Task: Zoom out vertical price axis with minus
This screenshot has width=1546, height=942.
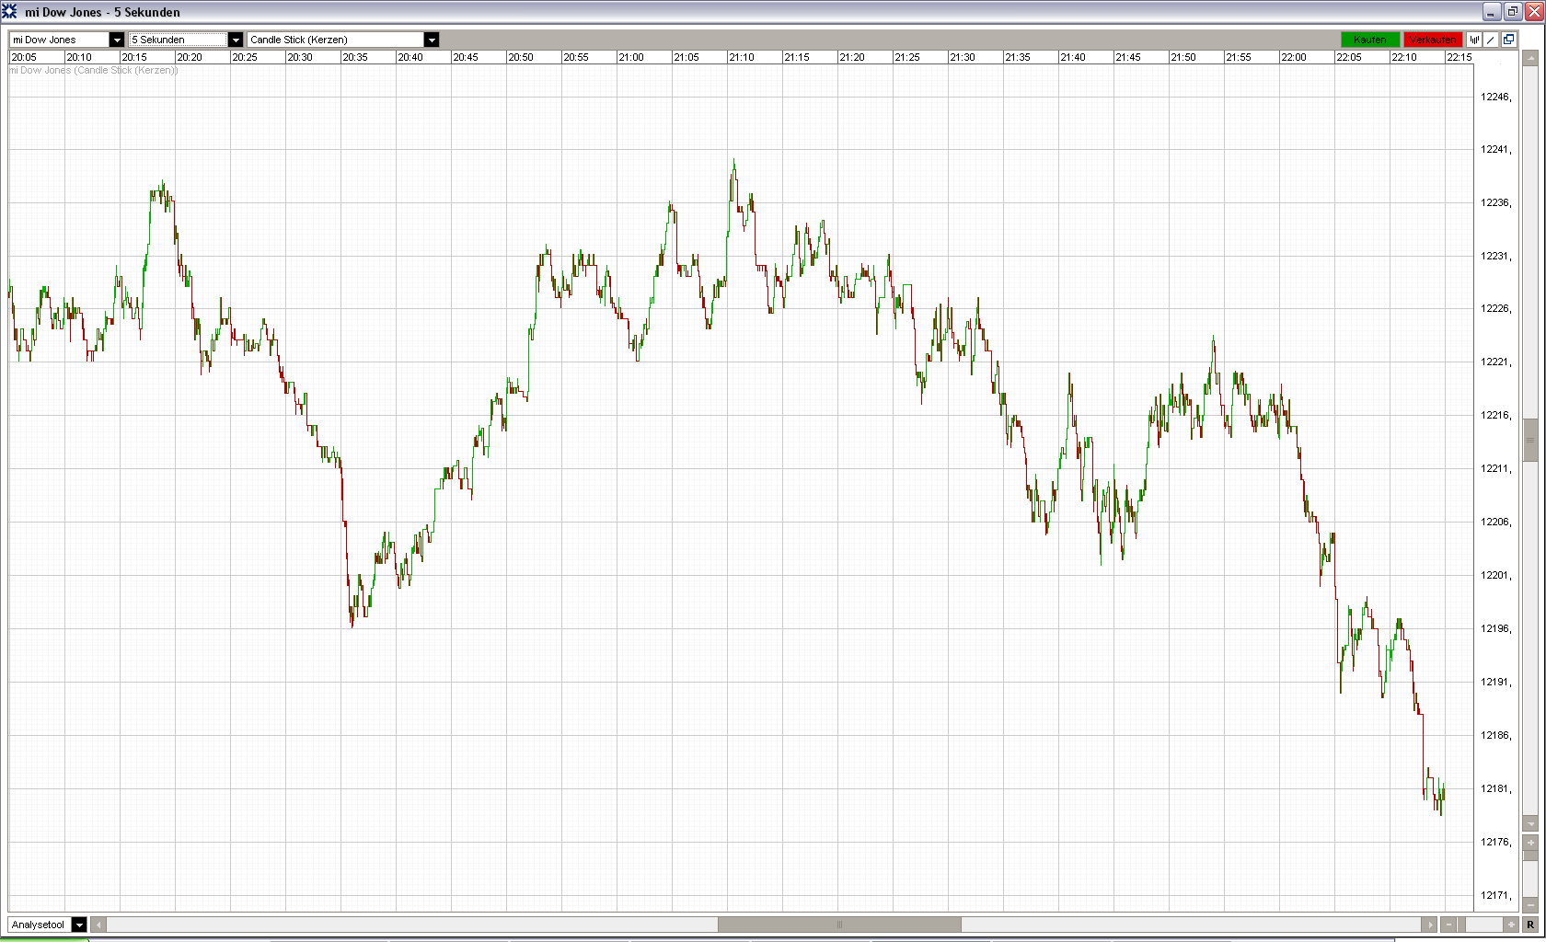Action: (x=1530, y=905)
